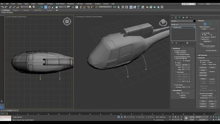Screen dimensions: 220x124
Task: Select the Select and Link chain icon
Action: 10,7
